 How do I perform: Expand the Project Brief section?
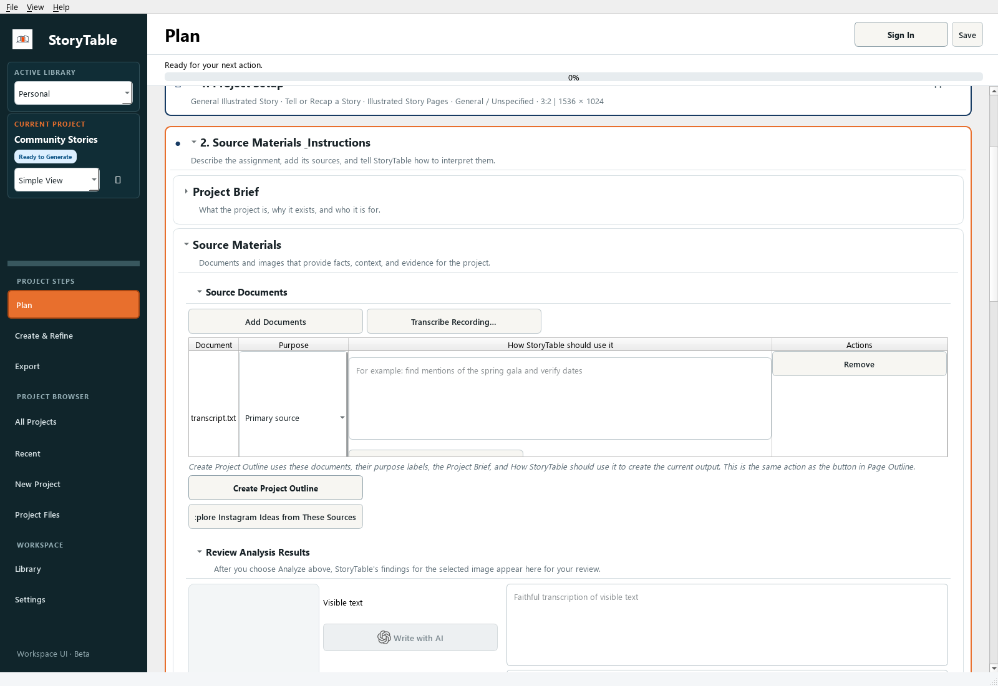186,191
